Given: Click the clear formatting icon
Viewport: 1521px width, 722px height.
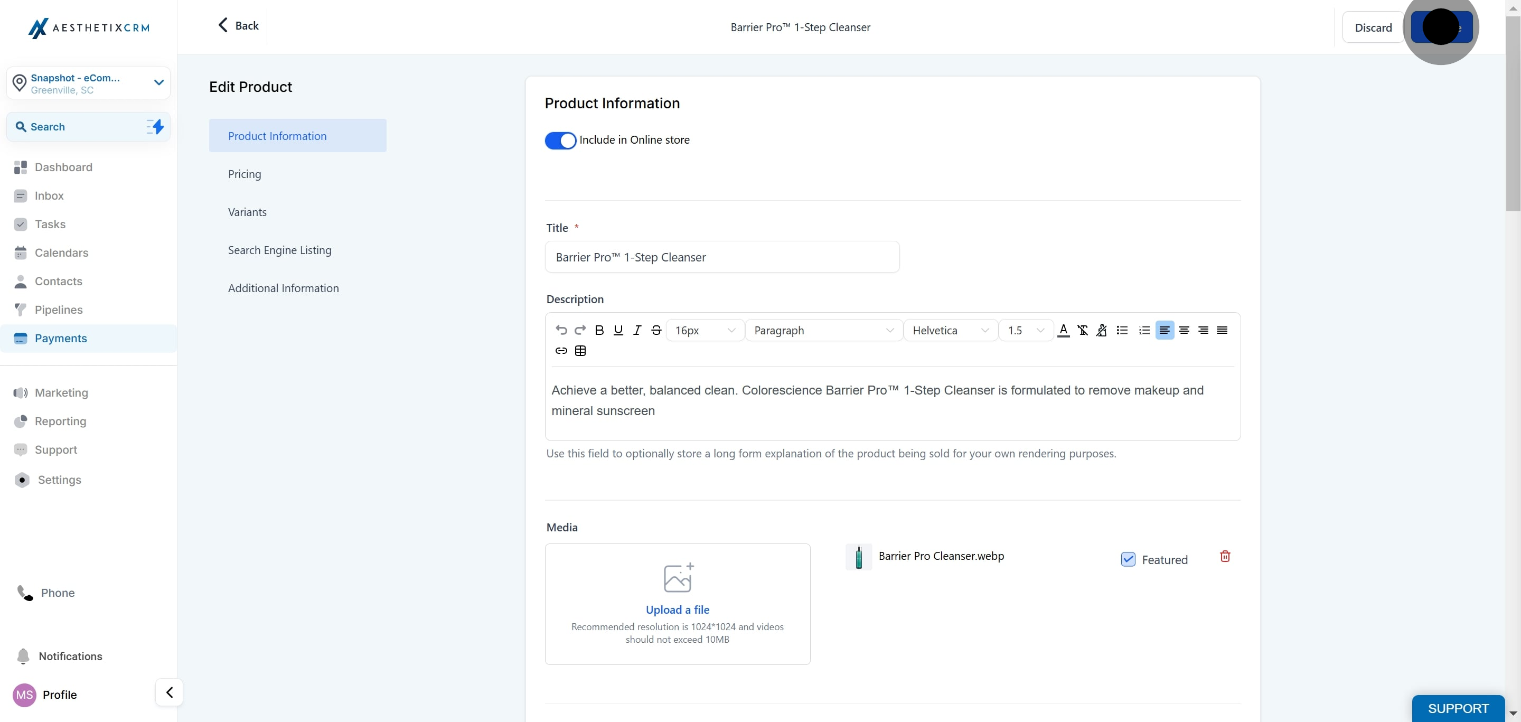Looking at the screenshot, I should pos(1082,330).
